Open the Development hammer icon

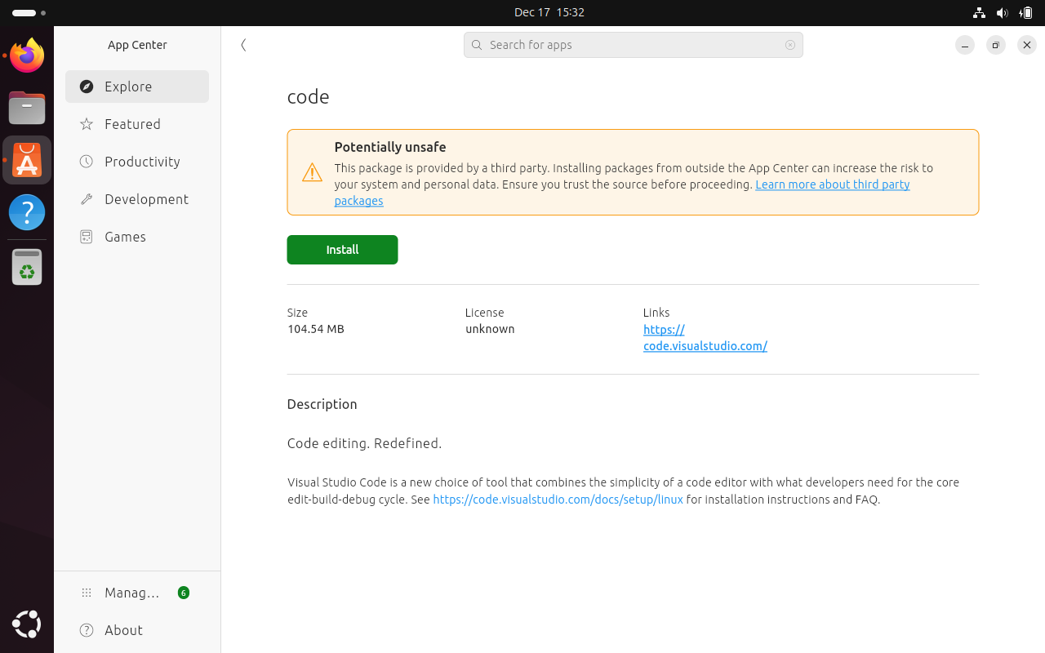tap(86, 198)
